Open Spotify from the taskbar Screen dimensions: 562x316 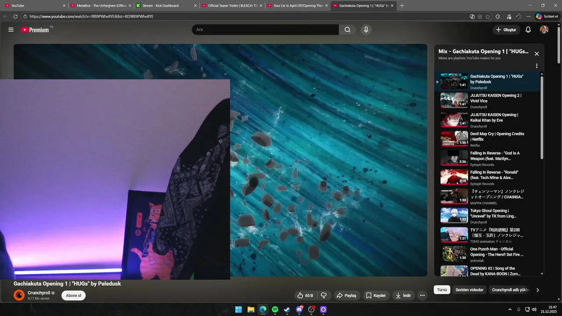point(275,309)
